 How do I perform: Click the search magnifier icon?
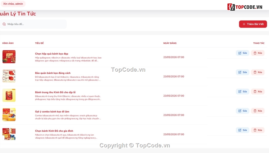click(4, 24)
